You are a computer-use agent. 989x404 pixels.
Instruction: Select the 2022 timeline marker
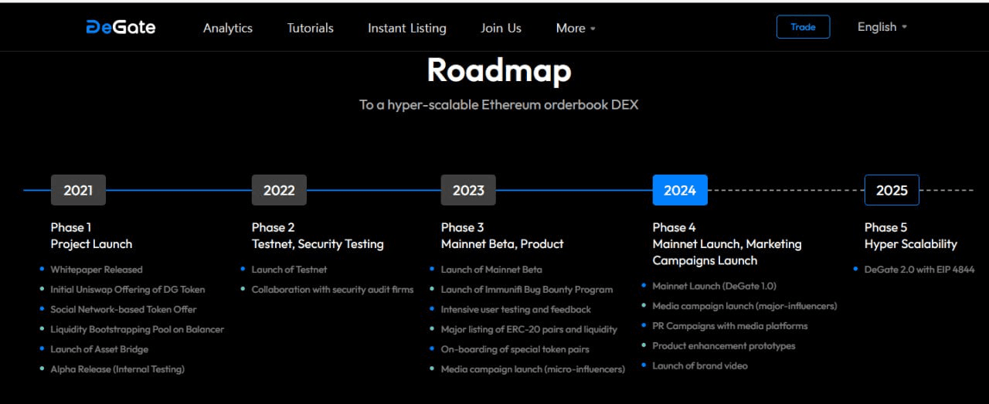[x=279, y=190]
